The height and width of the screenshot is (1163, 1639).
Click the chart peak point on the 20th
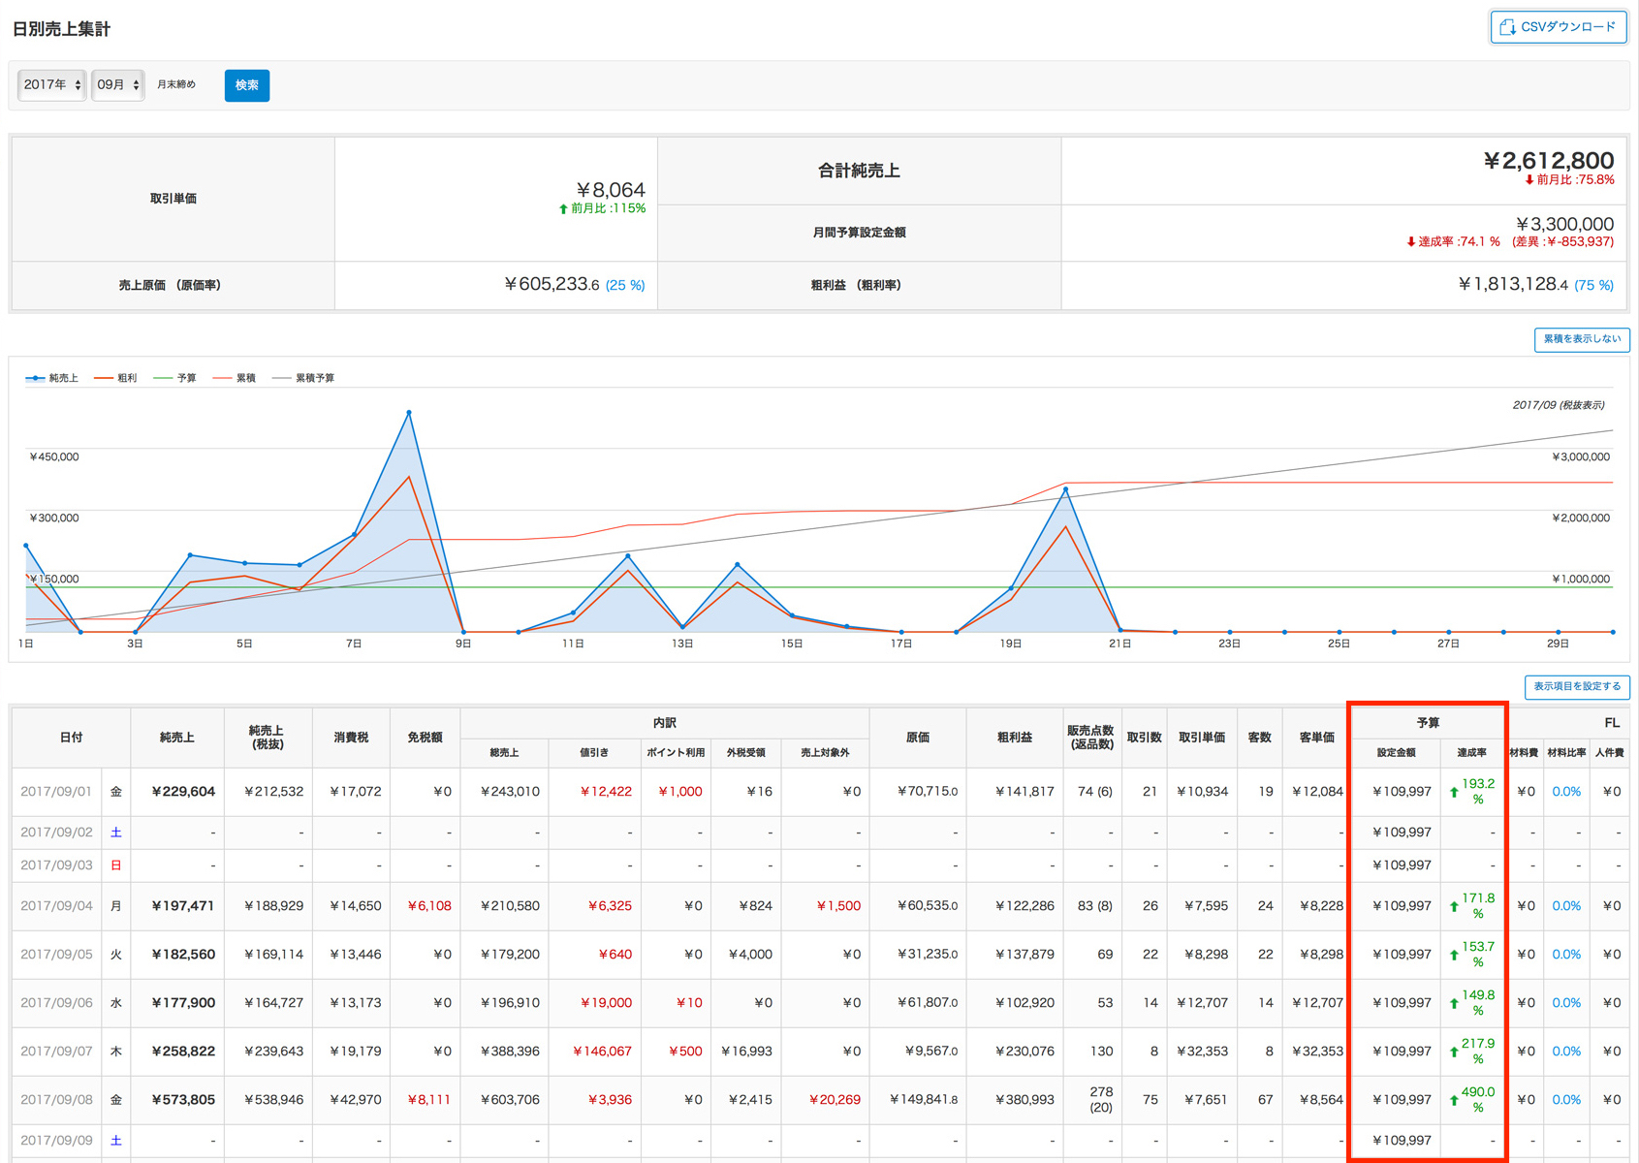point(1065,490)
